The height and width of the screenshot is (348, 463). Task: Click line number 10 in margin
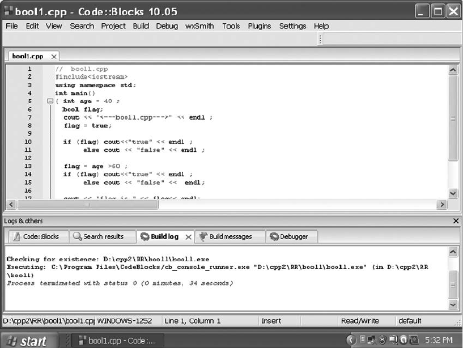pos(28,142)
